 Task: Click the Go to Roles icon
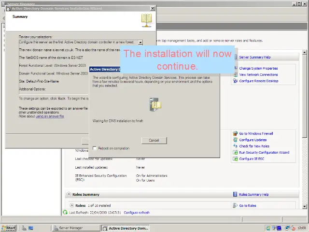[235, 205]
